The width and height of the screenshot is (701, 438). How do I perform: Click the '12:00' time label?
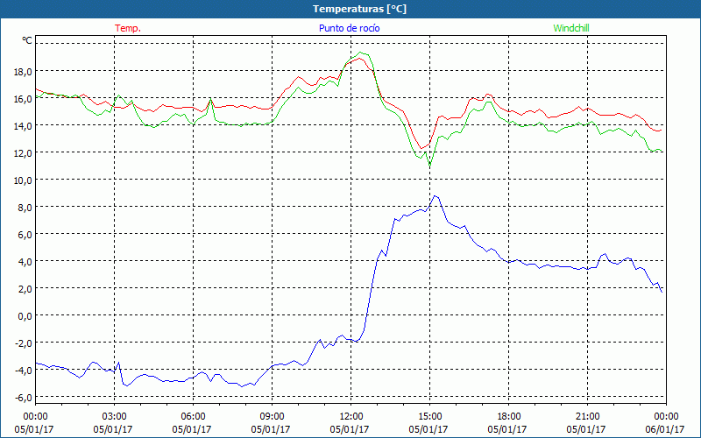351,416
